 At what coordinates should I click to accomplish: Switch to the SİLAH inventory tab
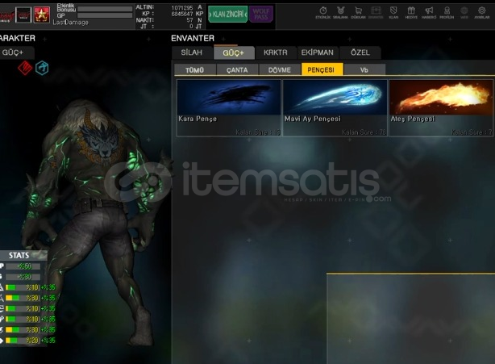(x=192, y=52)
